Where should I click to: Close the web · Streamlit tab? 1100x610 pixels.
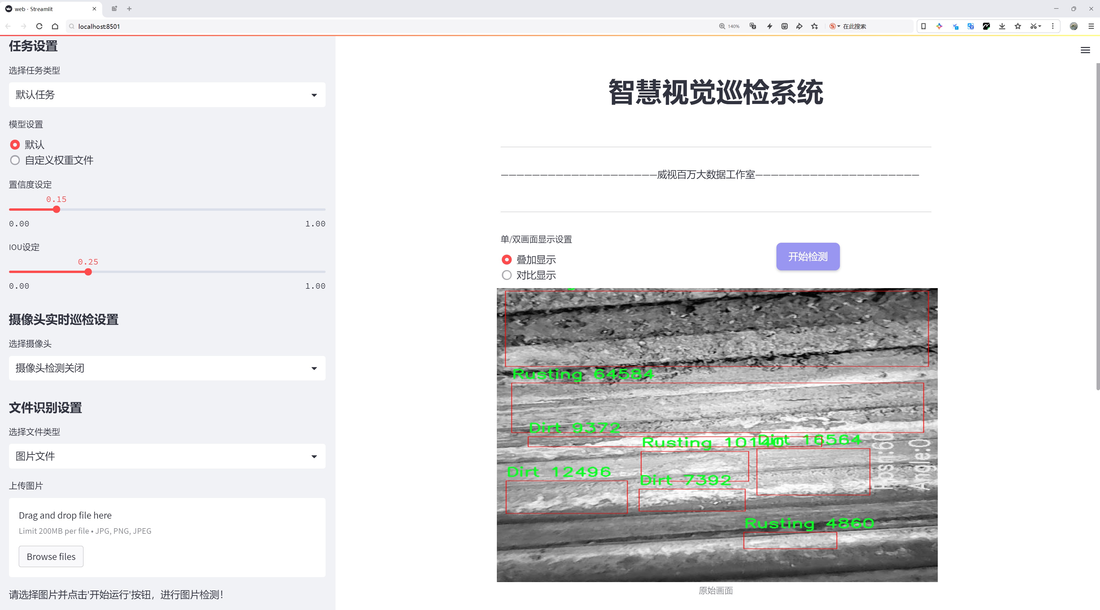[x=94, y=8]
